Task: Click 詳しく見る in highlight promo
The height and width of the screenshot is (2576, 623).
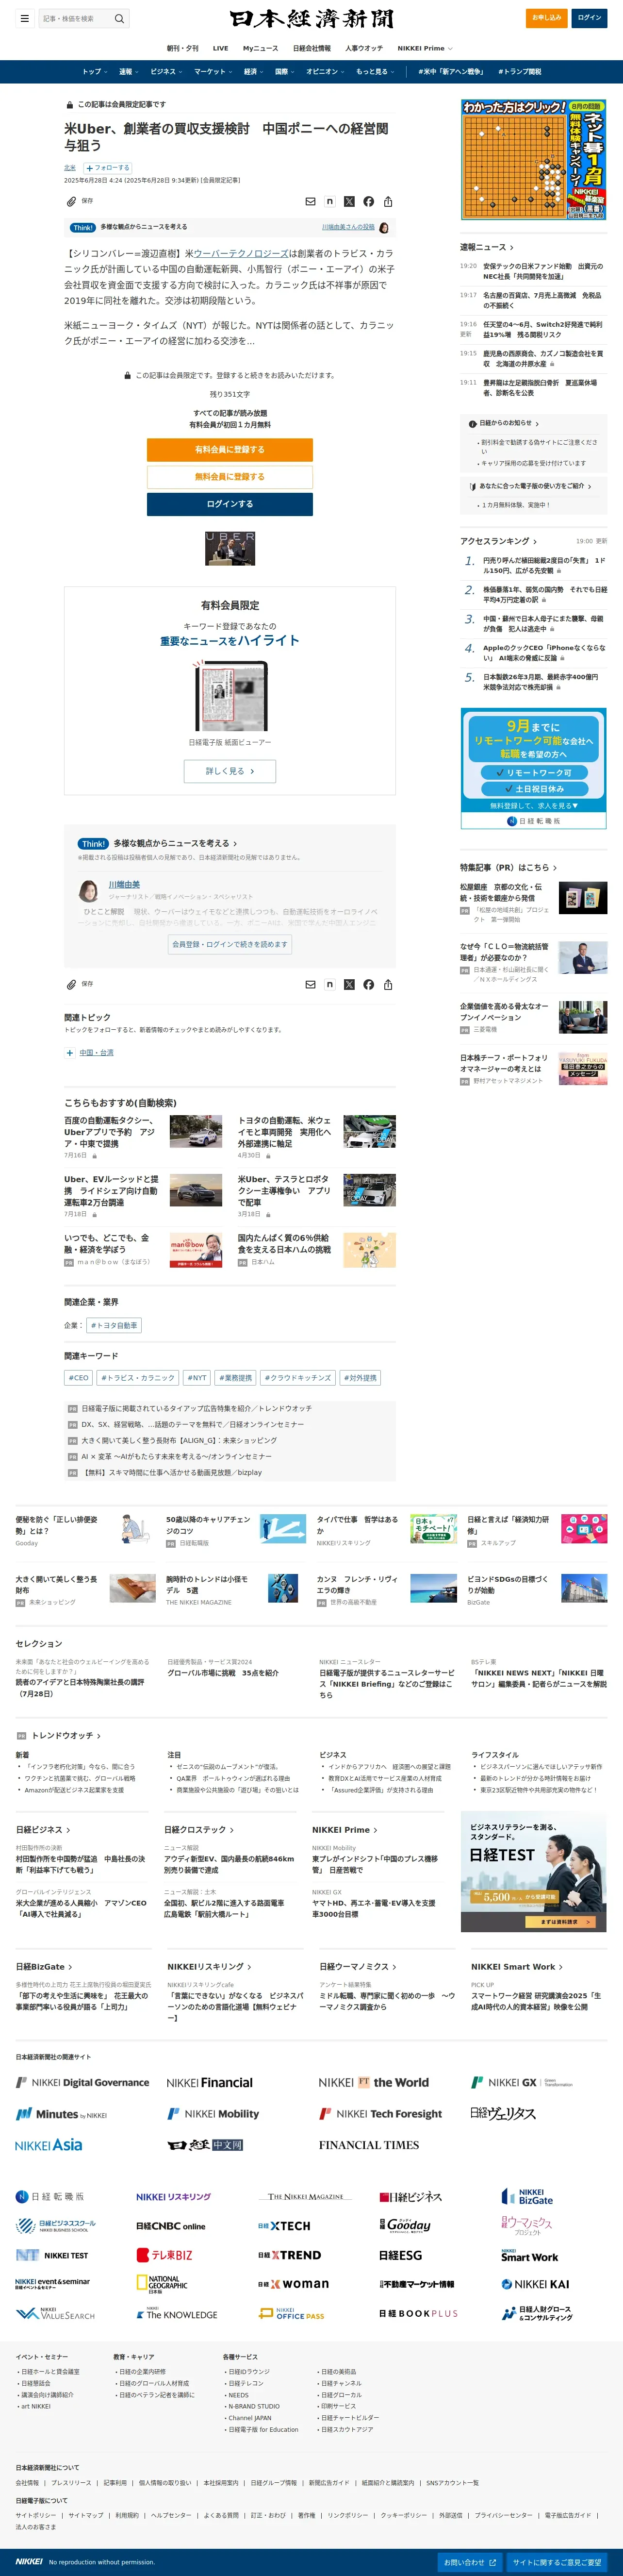Action: (230, 771)
